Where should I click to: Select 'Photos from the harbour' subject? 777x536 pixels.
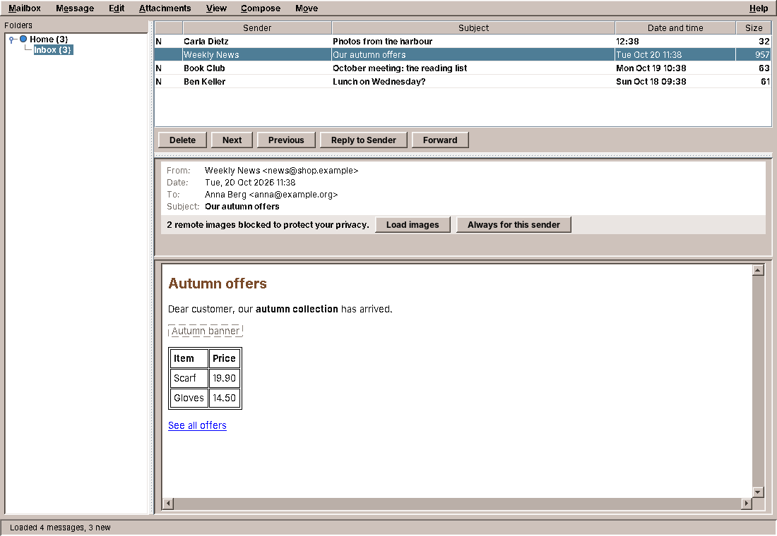tap(382, 42)
